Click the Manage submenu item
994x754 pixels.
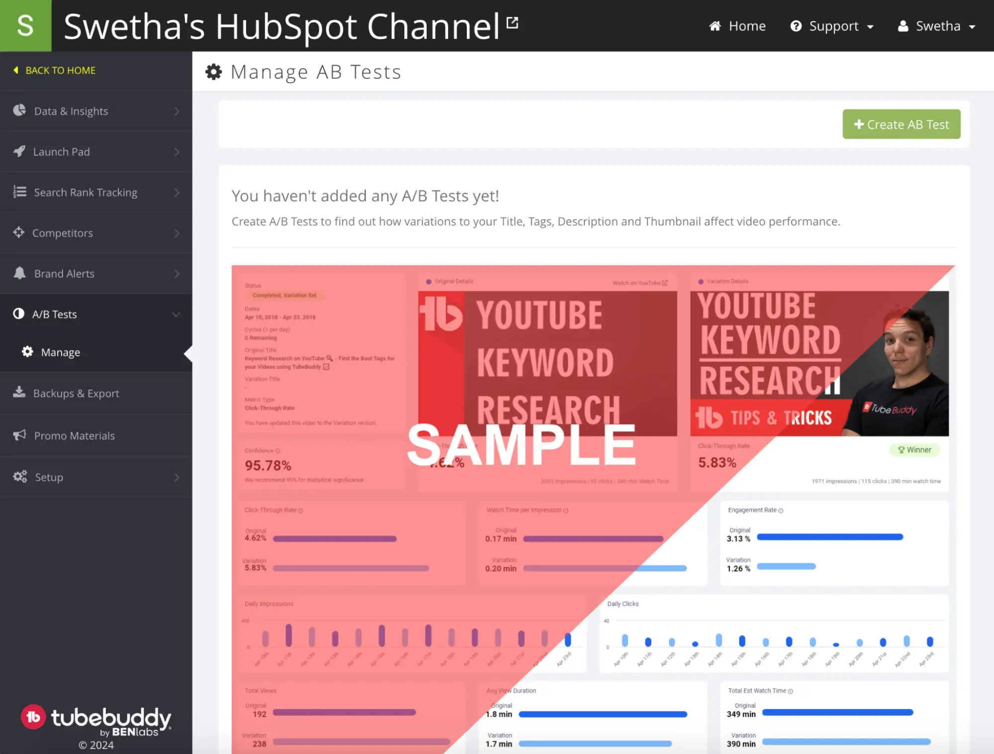click(x=60, y=352)
